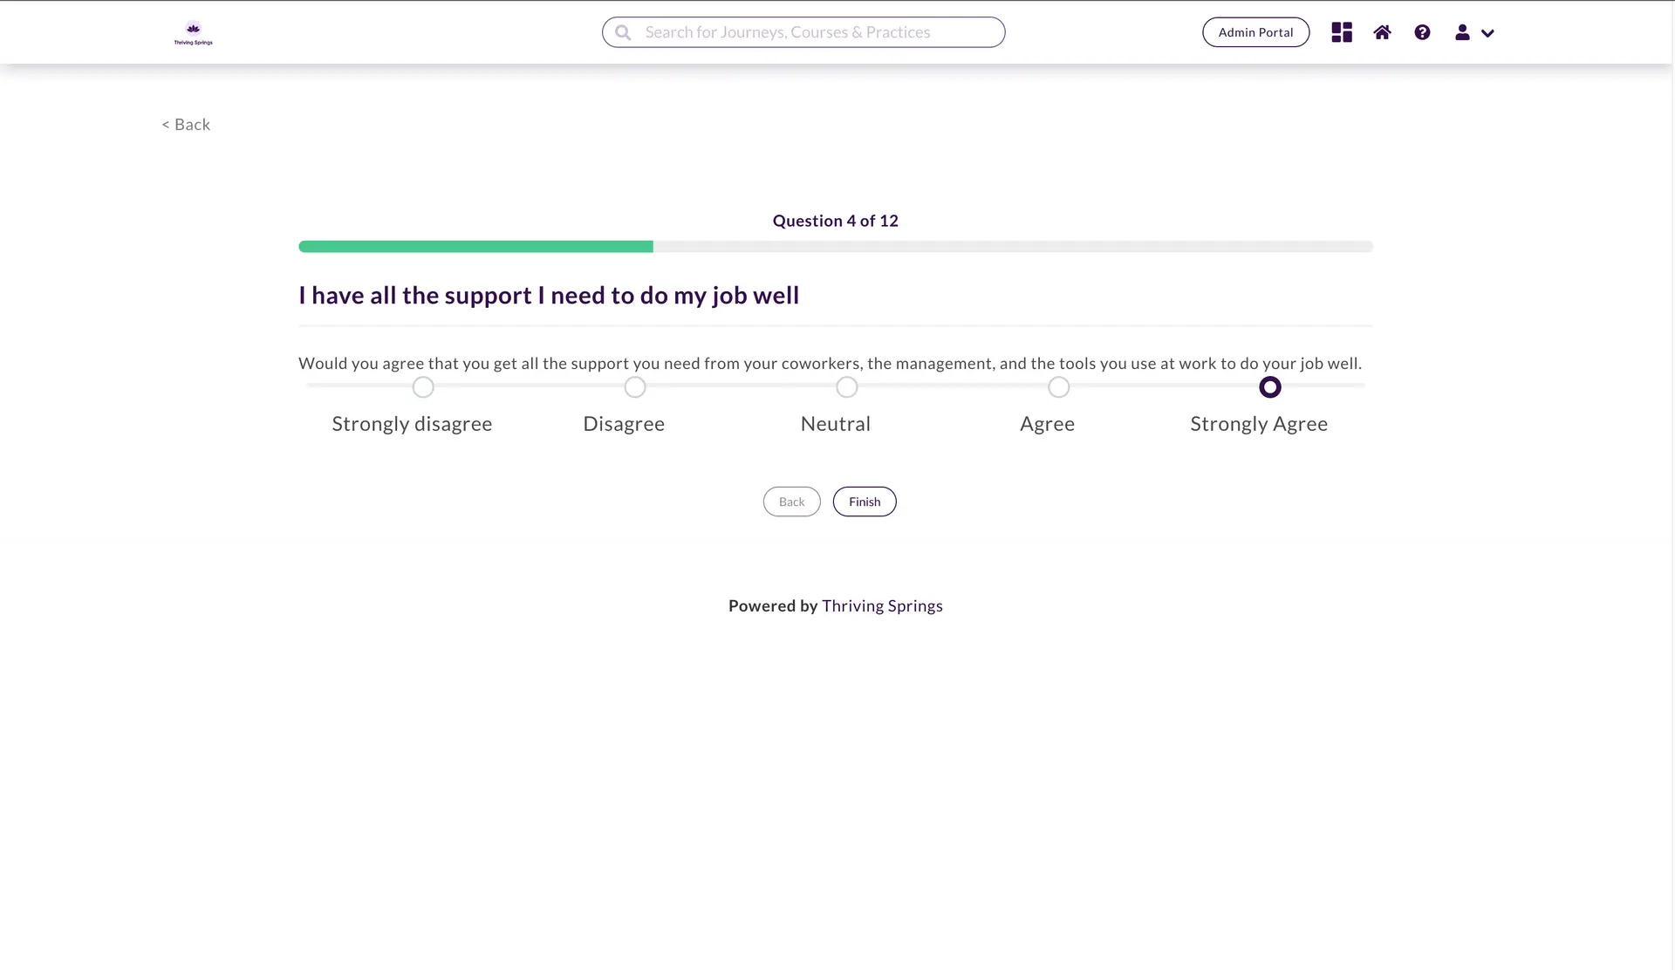
Task: Open the help question mark icon
Action: point(1422,32)
